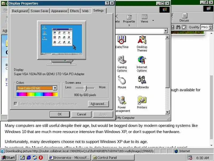Open Advanced display settings

coord(98,104)
